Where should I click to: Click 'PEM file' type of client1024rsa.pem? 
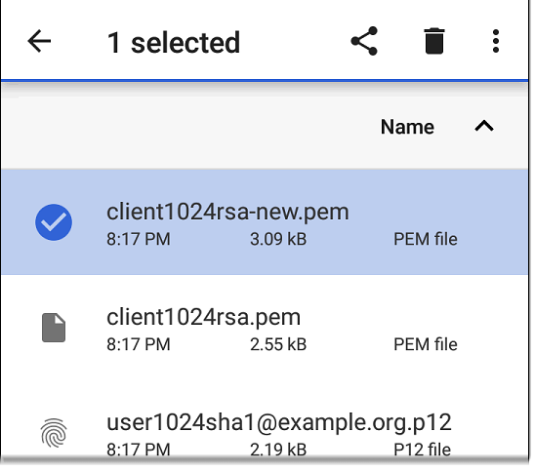point(426,344)
